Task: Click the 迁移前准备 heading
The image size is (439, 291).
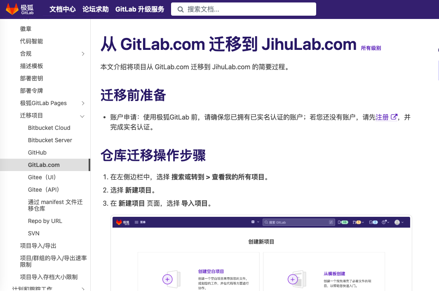Action: 133,95
